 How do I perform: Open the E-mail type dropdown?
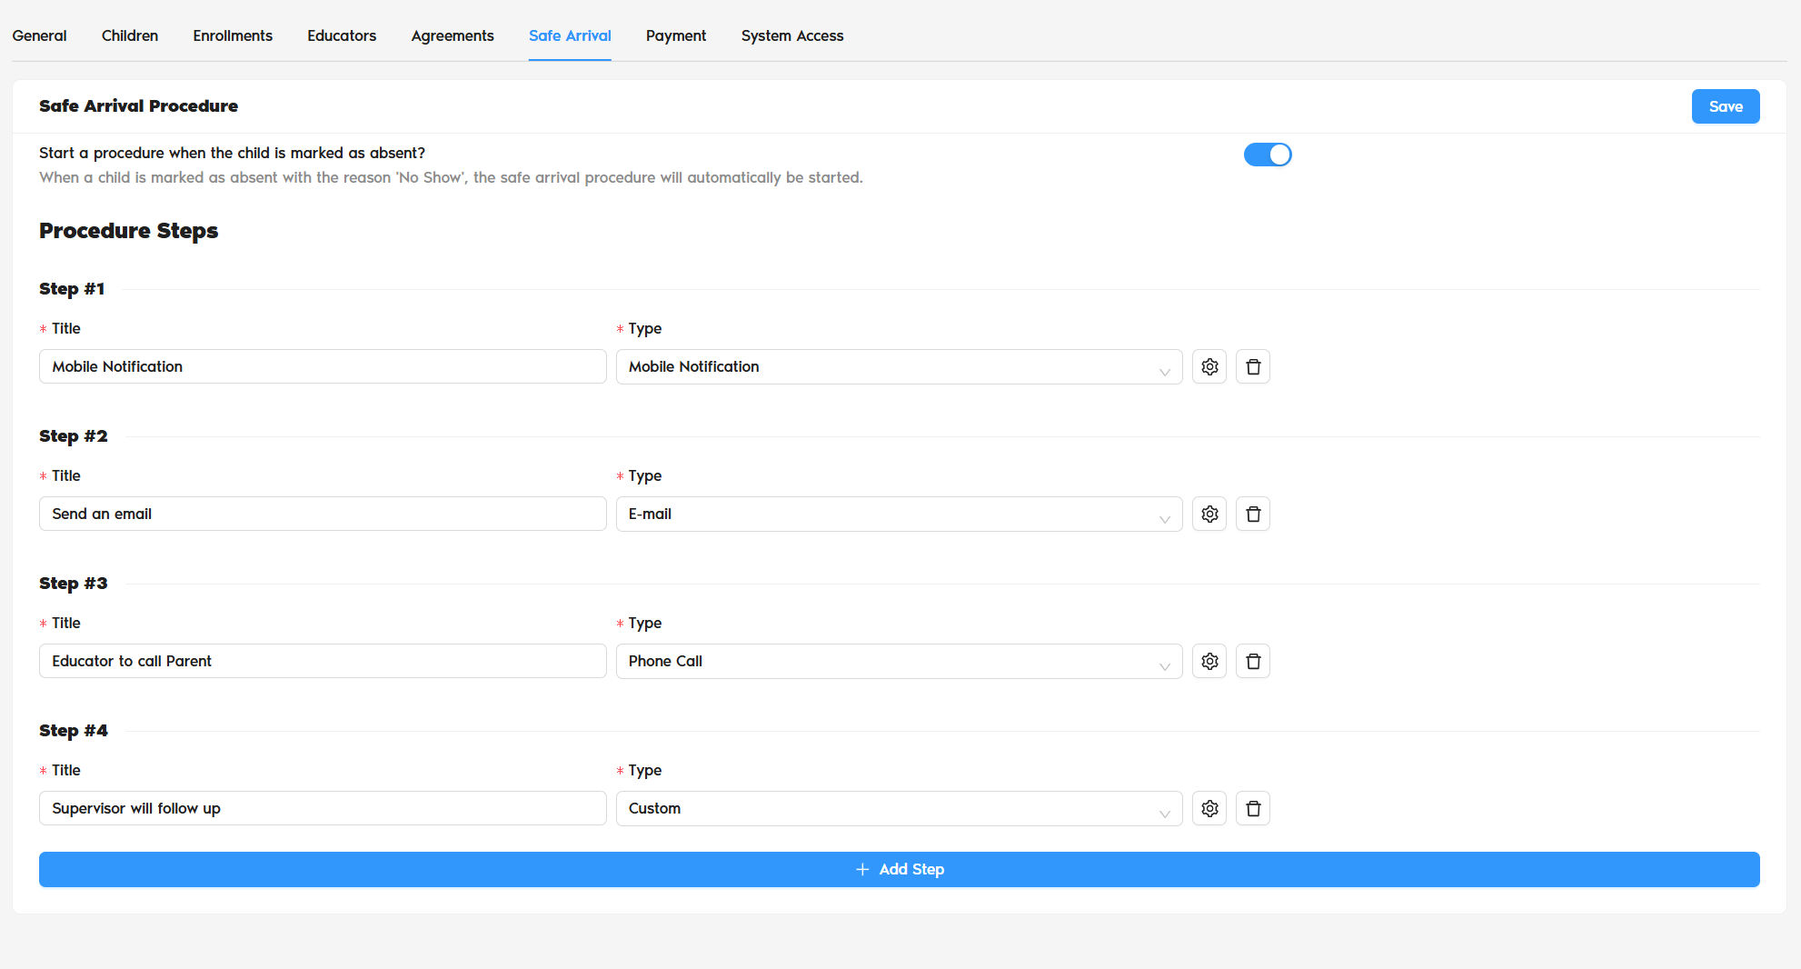(899, 514)
